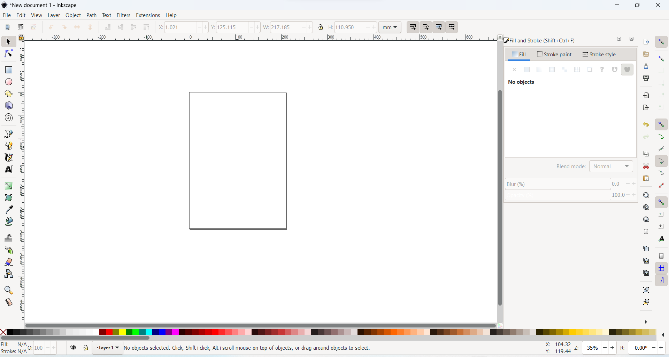Apply flat color fill

coord(527,70)
